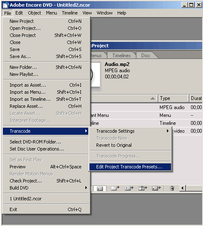Select the MPEG audio row in Project list
Image resolution: width=203 pixels, height=226 pixels.
[146, 107]
